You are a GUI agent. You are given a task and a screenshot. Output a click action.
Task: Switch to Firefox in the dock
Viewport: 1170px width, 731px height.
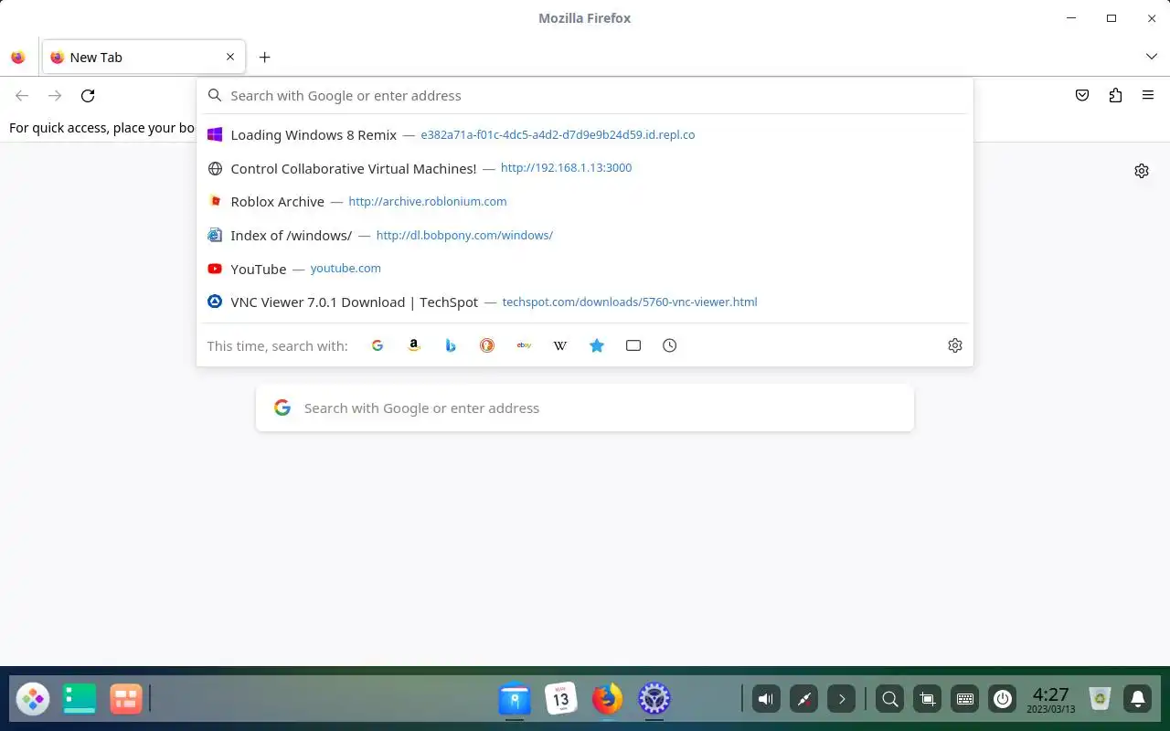607,700
